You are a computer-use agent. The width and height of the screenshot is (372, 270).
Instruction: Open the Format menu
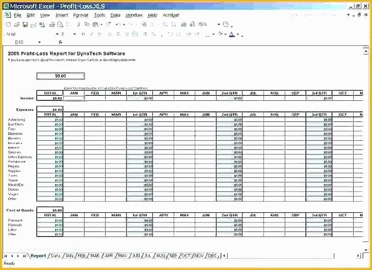pos(81,16)
